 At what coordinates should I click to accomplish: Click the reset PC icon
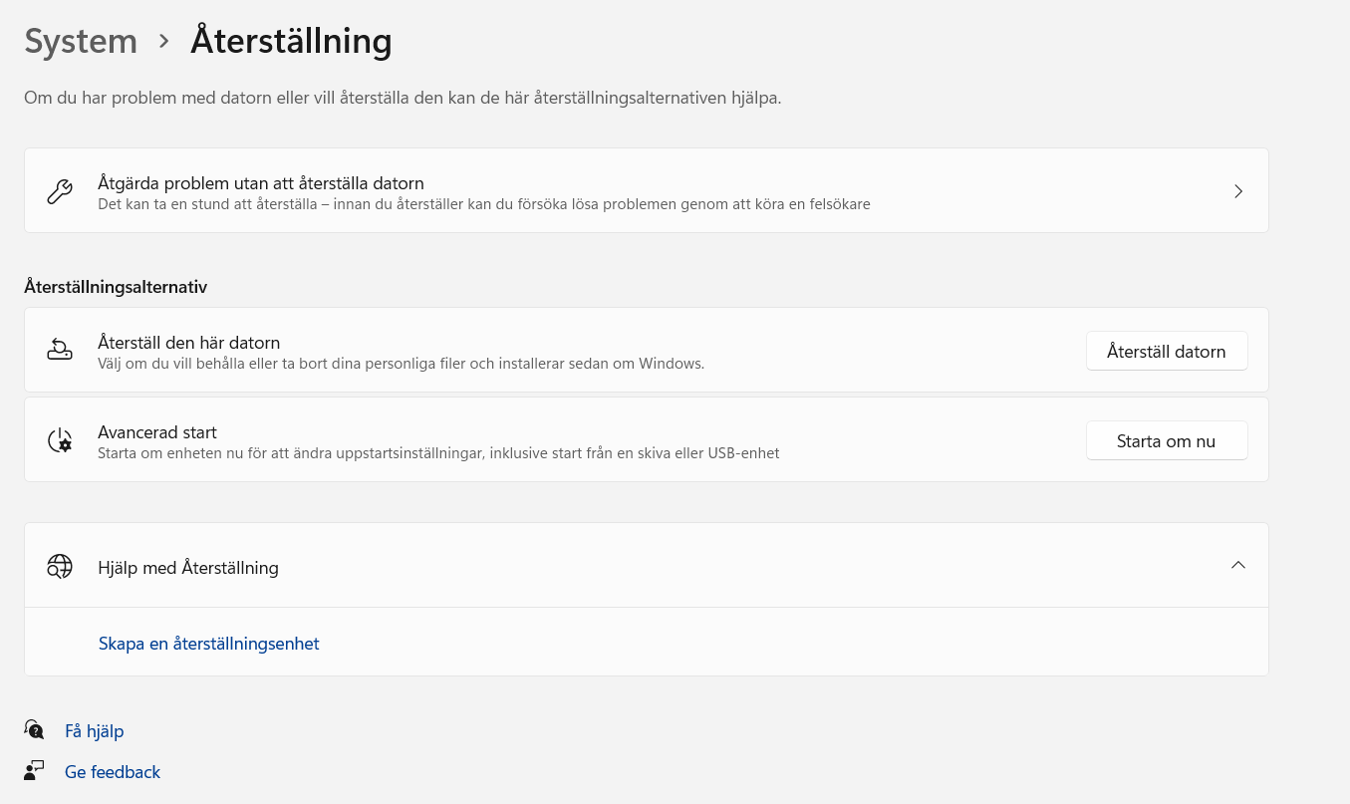pos(60,350)
